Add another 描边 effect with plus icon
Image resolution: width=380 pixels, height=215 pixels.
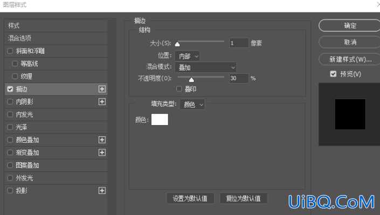click(x=102, y=89)
